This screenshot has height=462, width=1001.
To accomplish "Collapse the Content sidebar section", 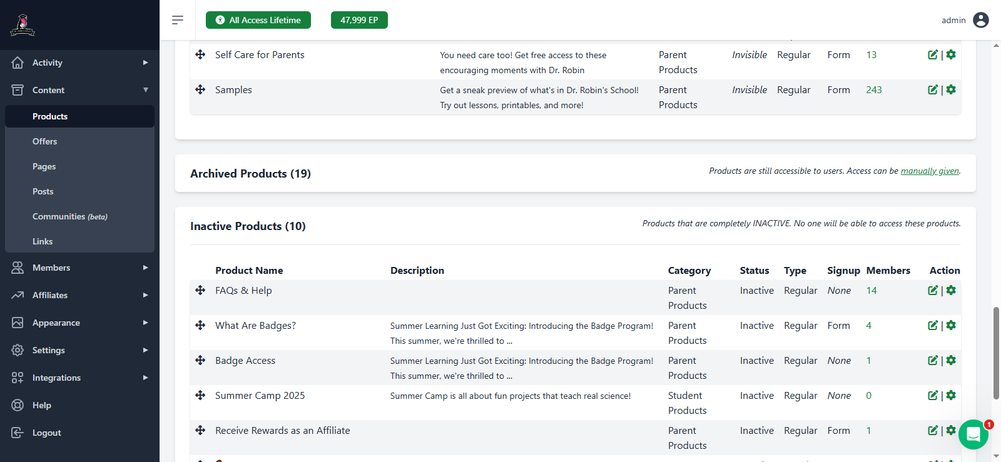I will coord(79,90).
